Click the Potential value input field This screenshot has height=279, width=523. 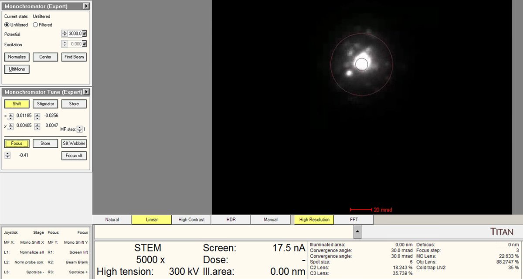[x=75, y=34]
